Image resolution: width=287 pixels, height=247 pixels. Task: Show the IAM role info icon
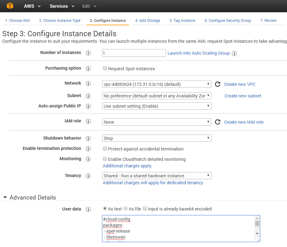88,121
